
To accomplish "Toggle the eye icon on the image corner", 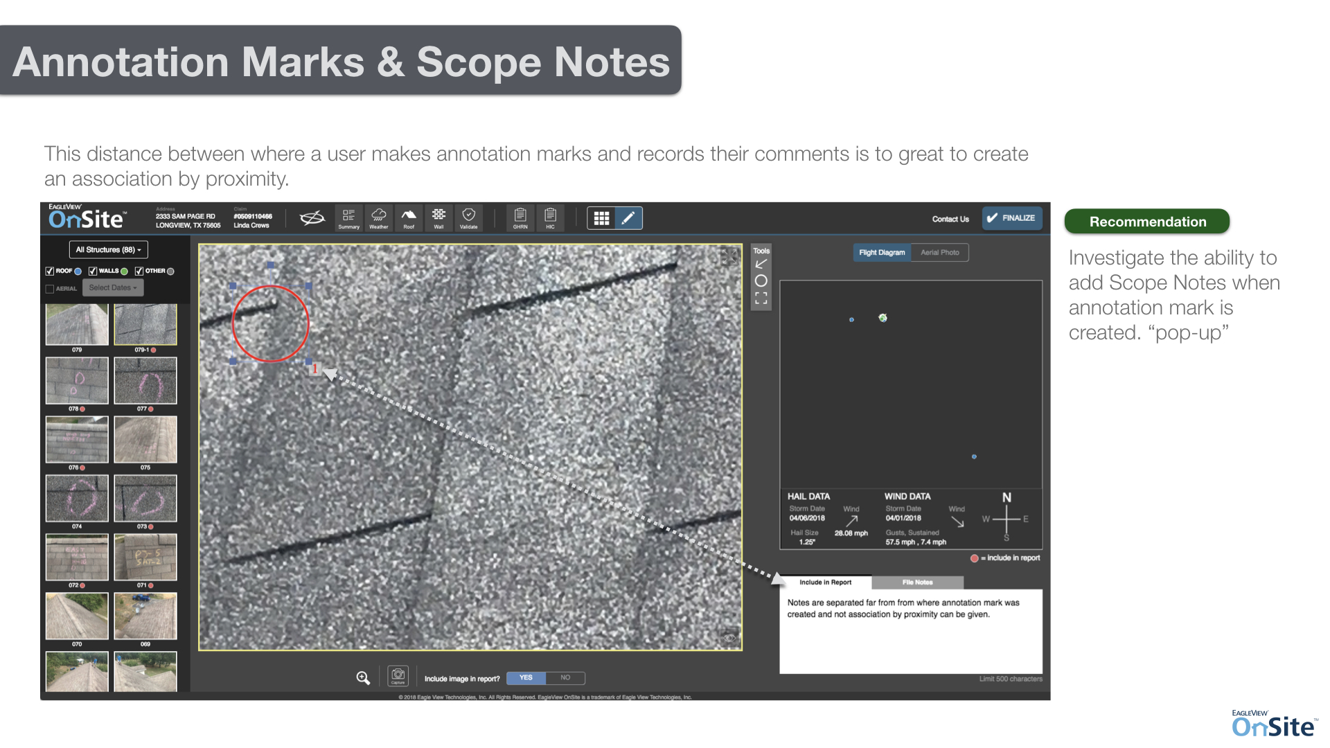I will 729,637.
